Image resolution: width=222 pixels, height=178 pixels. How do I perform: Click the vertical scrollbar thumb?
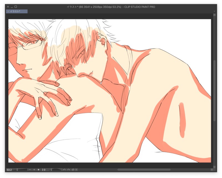(x=214, y=91)
